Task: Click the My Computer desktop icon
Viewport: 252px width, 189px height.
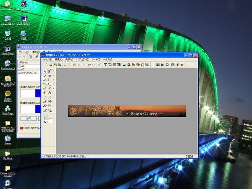Action: click(8, 20)
